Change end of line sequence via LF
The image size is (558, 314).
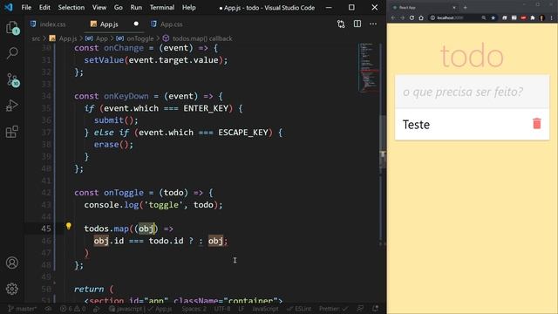pyautogui.click(x=242, y=309)
